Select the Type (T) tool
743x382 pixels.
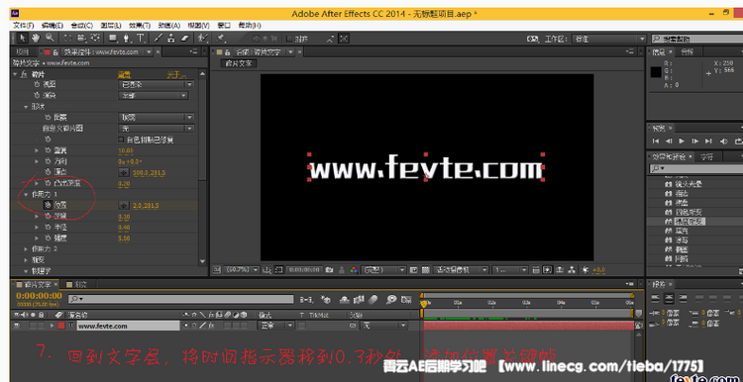pyautogui.click(x=141, y=38)
